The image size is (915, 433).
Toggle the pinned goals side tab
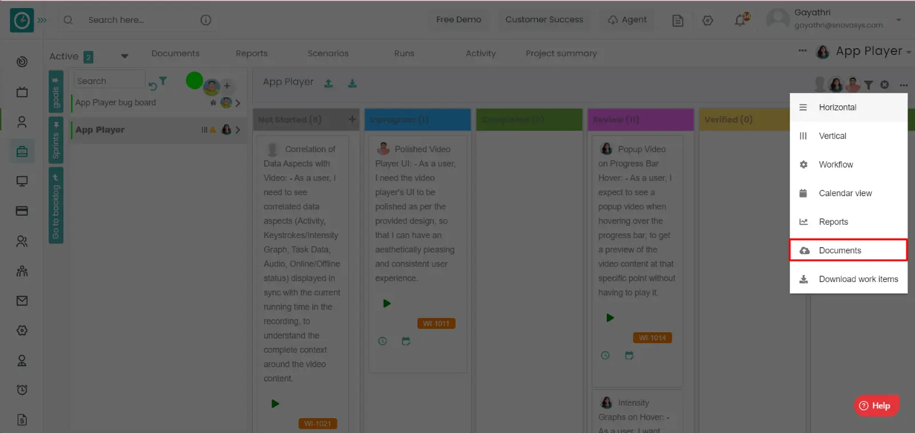[56, 92]
